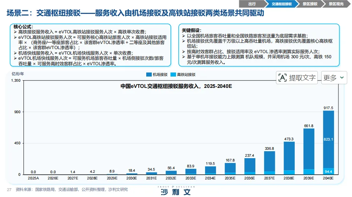Click the 2039E bar in the chart
This screenshot has height=197, width=352.
[x=309, y=151]
